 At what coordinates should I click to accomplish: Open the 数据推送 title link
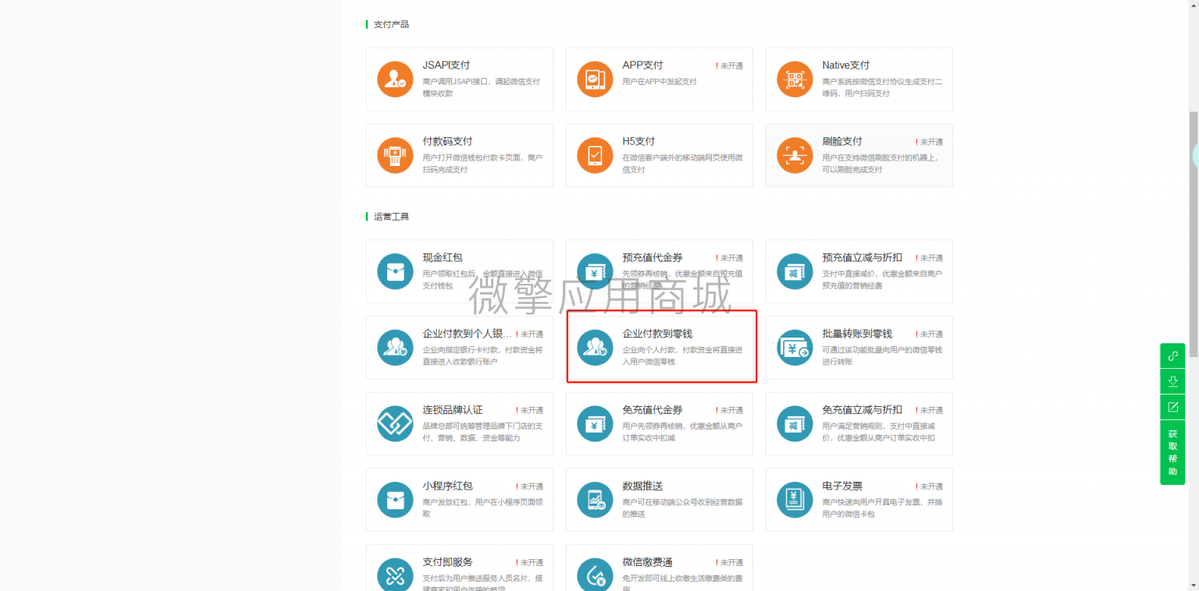[x=642, y=486]
